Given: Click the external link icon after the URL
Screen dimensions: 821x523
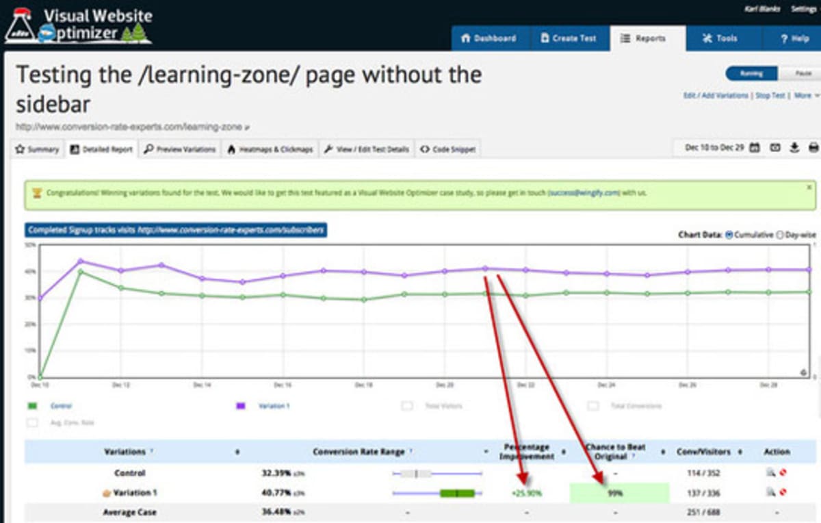Looking at the screenshot, I should click(247, 127).
